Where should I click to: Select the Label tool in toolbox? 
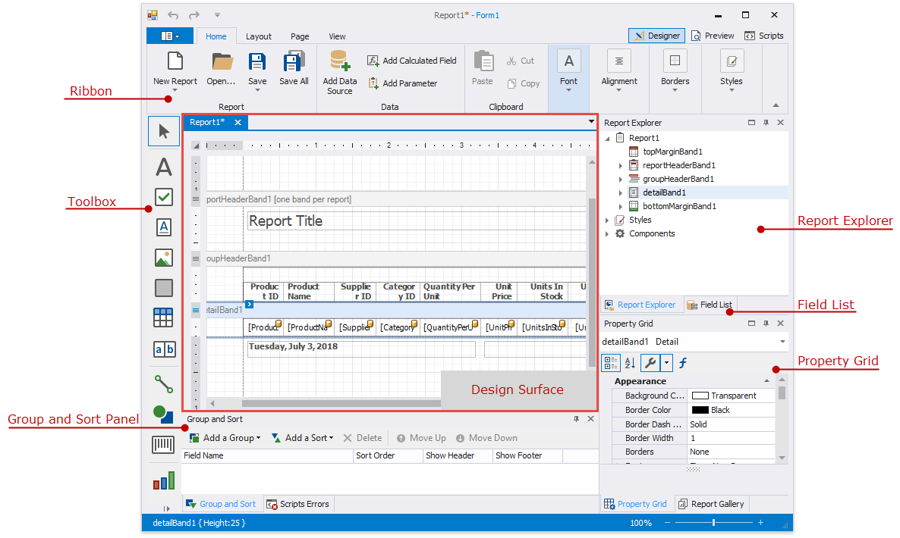[164, 167]
